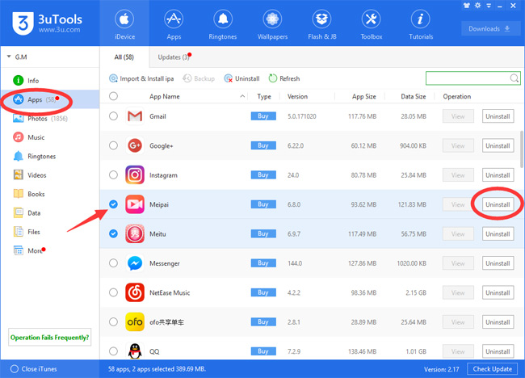Open Operation Fails Frequently? link
The image size is (525, 378).
[x=49, y=337]
